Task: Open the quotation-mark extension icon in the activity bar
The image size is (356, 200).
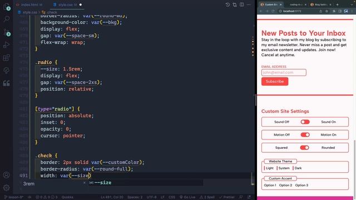Action: pos(6,83)
